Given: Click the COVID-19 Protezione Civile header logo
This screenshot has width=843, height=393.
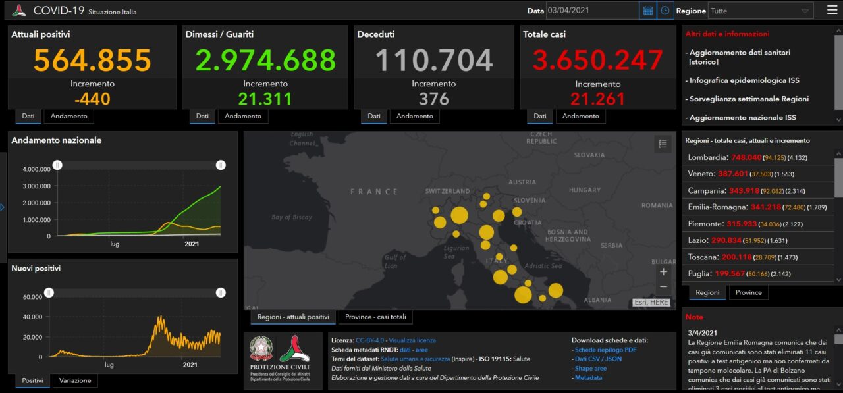Looking at the screenshot, I should 19,11.
